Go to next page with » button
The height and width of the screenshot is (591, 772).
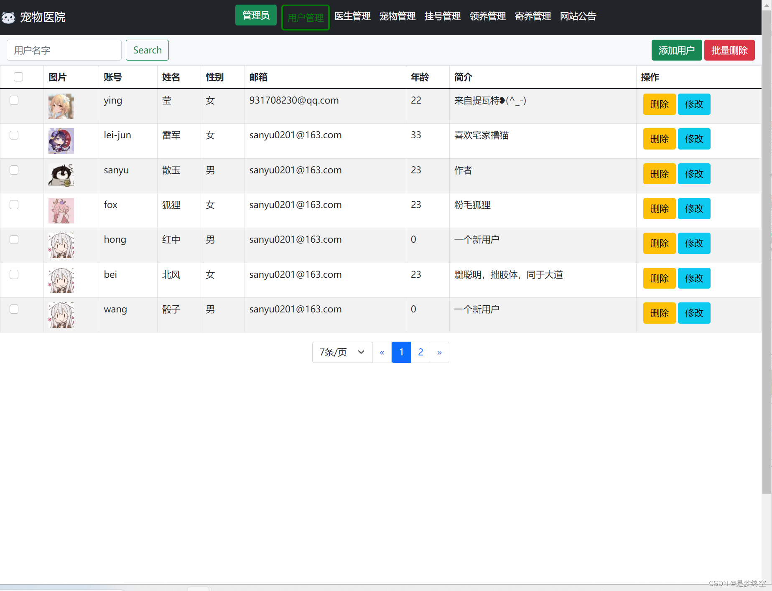pyautogui.click(x=439, y=352)
